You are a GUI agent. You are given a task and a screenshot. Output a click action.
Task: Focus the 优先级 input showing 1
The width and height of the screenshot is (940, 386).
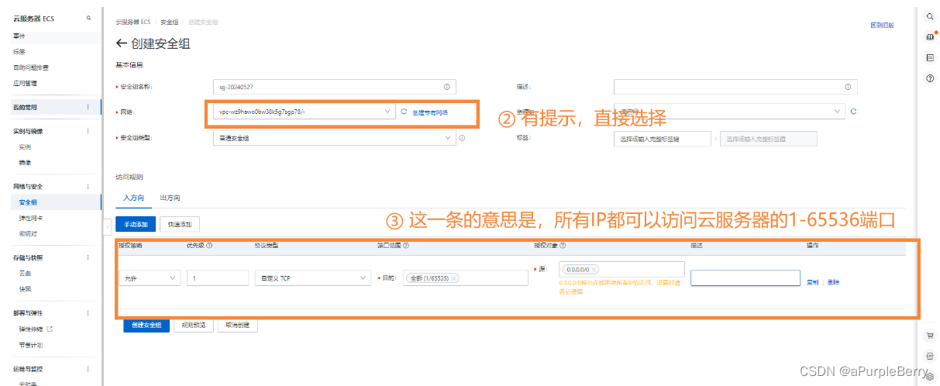[218, 278]
